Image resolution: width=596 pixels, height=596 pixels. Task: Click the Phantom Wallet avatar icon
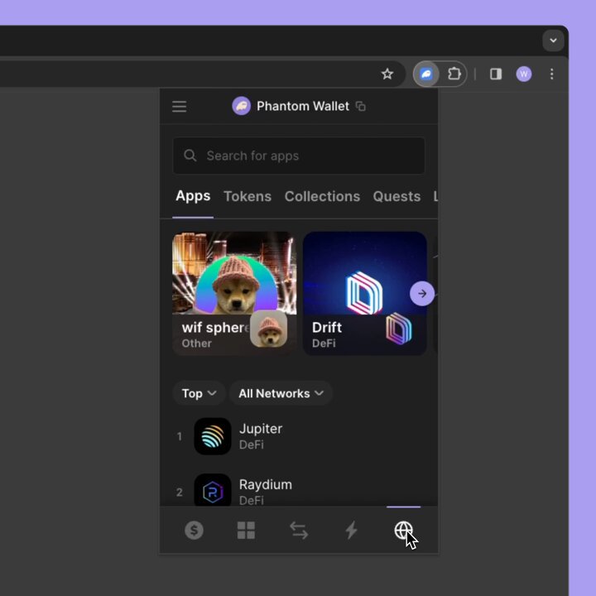pos(241,106)
